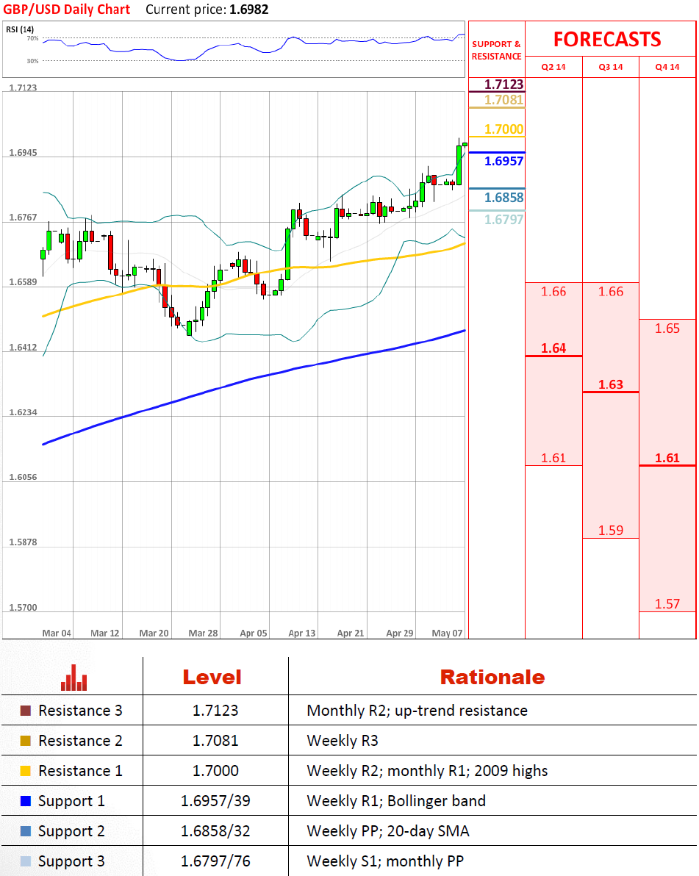Screen dimensions: 699x876
Task: Click the Support 1 blue color square
Action: (26, 801)
